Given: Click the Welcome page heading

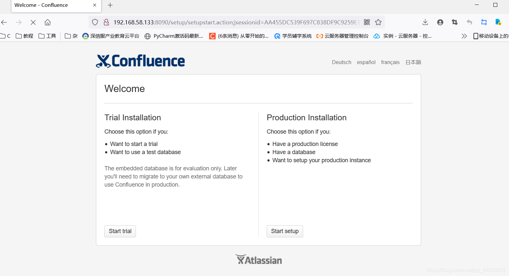Looking at the screenshot, I should click(x=125, y=89).
